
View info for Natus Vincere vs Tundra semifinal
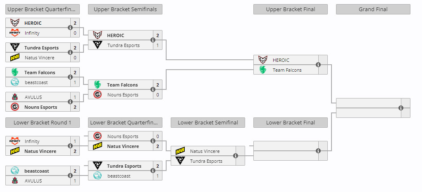pyautogui.click(x=236, y=155)
